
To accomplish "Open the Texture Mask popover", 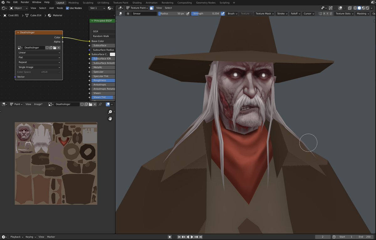I will (264, 13).
